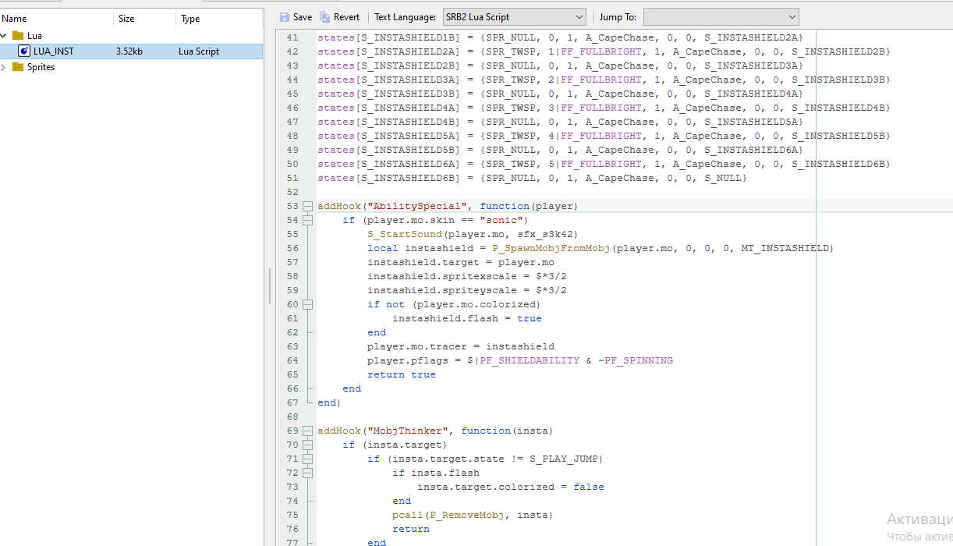The image size is (953, 546).
Task: Click line number 53 in gutter
Action: [x=292, y=207]
